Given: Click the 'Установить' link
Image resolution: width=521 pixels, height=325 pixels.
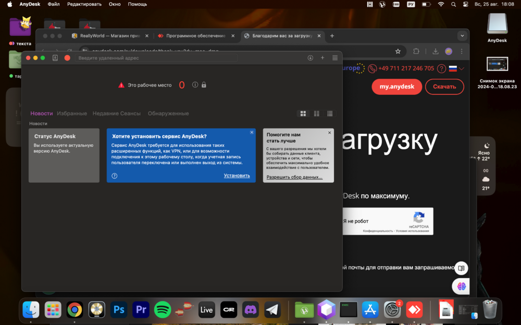Looking at the screenshot, I should coord(237,176).
